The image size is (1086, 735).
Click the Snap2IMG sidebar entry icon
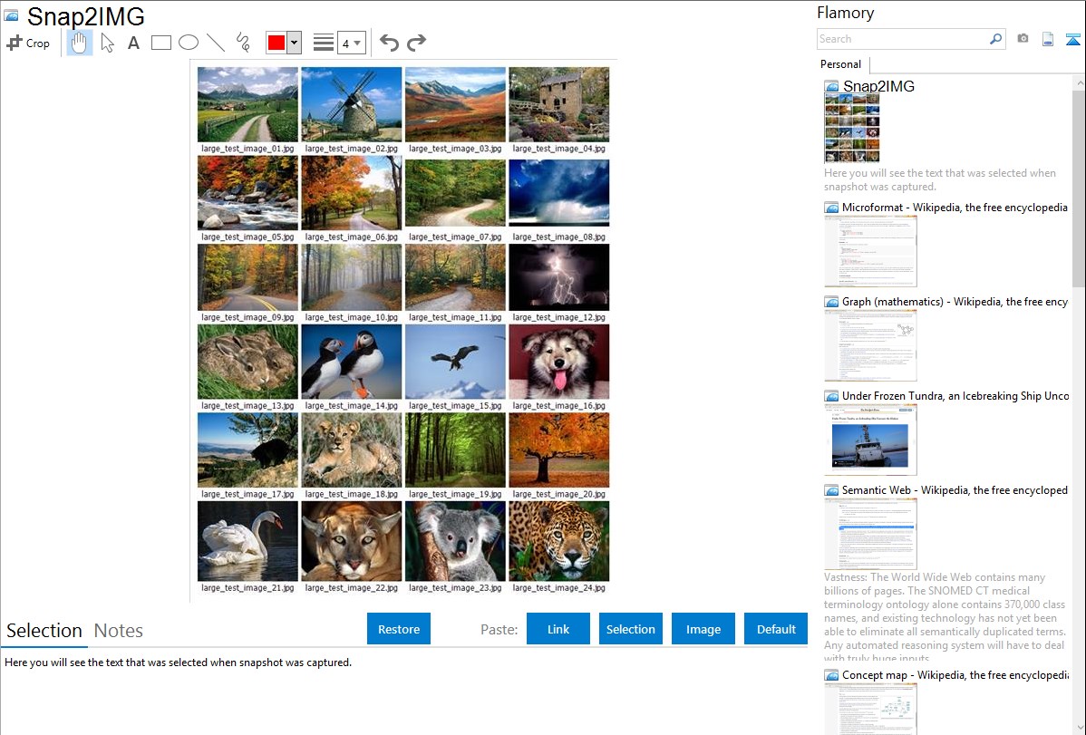pyautogui.click(x=831, y=87)
